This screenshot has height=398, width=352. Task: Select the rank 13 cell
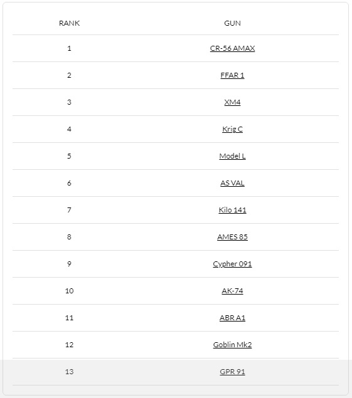point(69,372)
